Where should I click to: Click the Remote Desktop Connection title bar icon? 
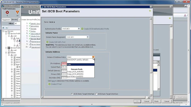click(x=2, y=2)
